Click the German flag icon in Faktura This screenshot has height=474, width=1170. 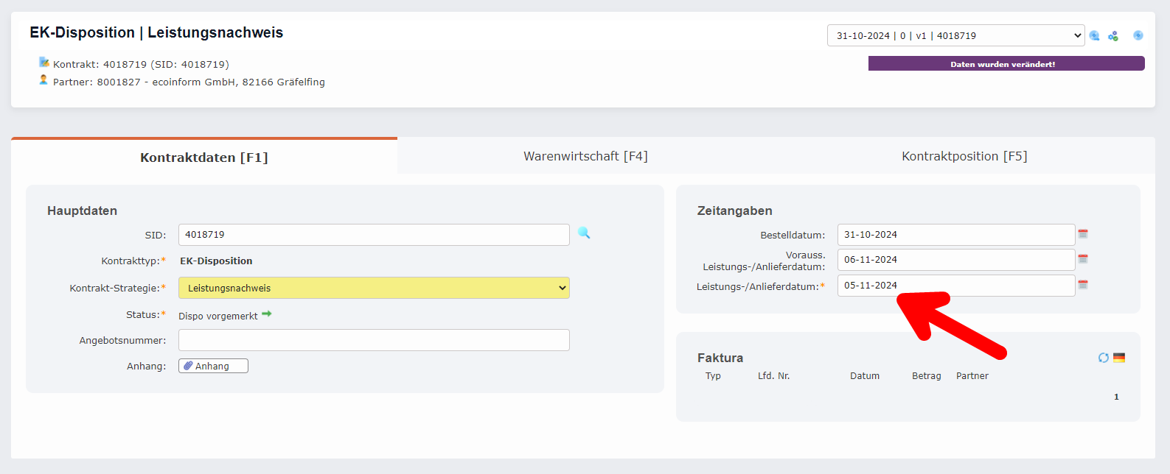(x=1119, y=358)
